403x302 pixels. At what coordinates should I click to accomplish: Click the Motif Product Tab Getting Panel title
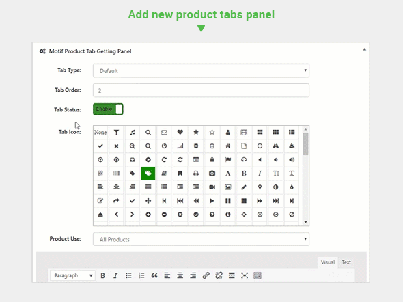90,51
